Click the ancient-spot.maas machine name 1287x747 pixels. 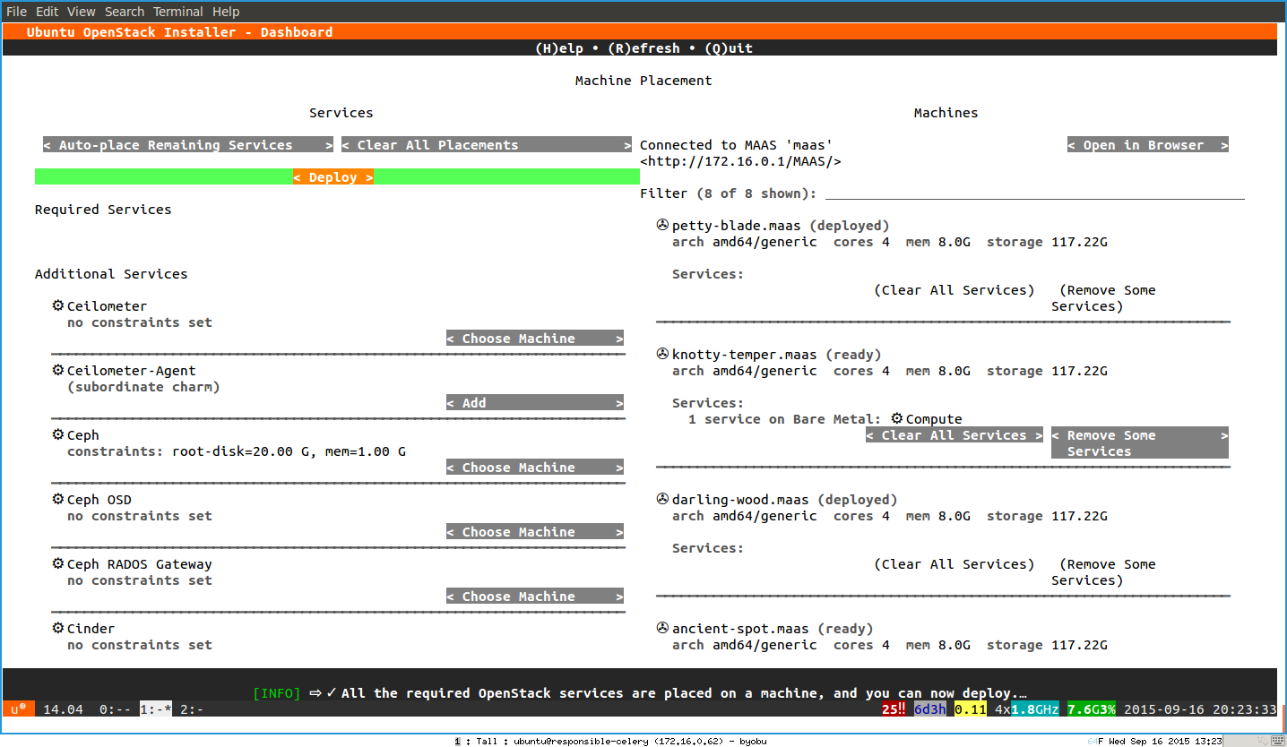[x=740, y=629]
